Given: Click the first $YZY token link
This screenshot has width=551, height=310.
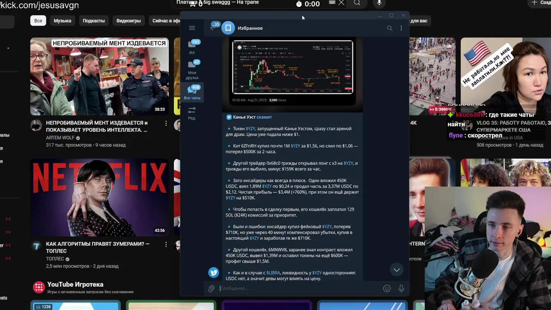Looking at the screenshot, I should pyautogui.click(x=251, y=129).
